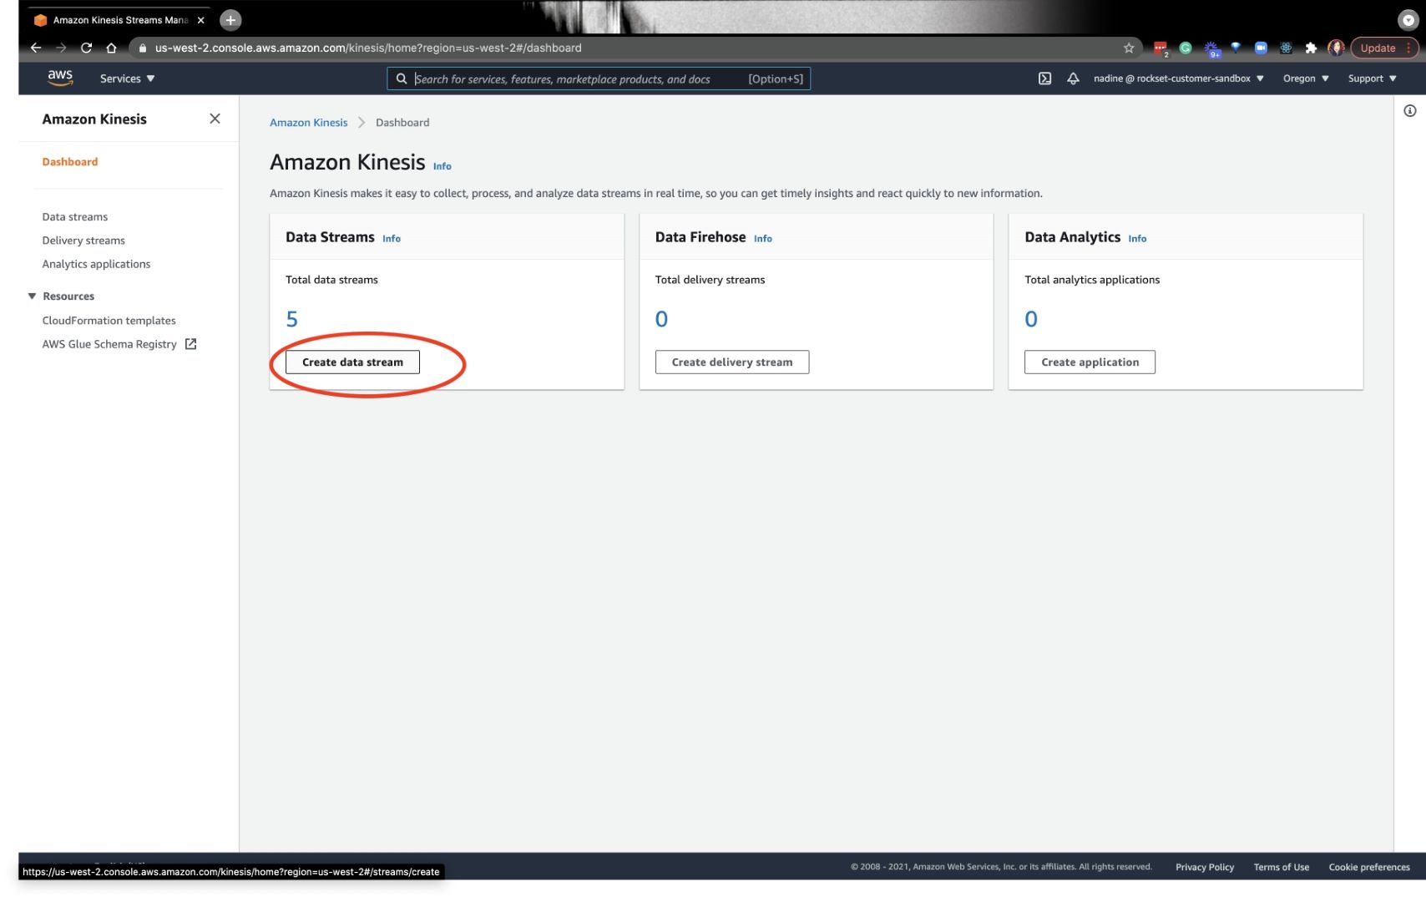Open the Terms of Use footer link
Viewport: 1426px width, 902px height.
[x=1281, y=867]
